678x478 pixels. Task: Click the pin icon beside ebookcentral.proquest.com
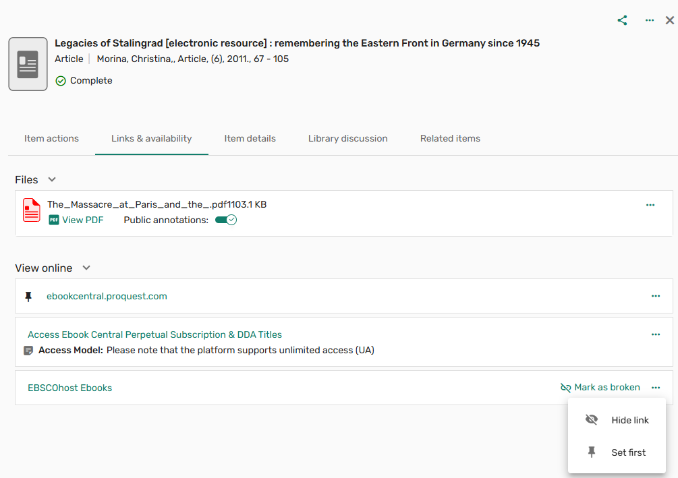tap(28, 297)
